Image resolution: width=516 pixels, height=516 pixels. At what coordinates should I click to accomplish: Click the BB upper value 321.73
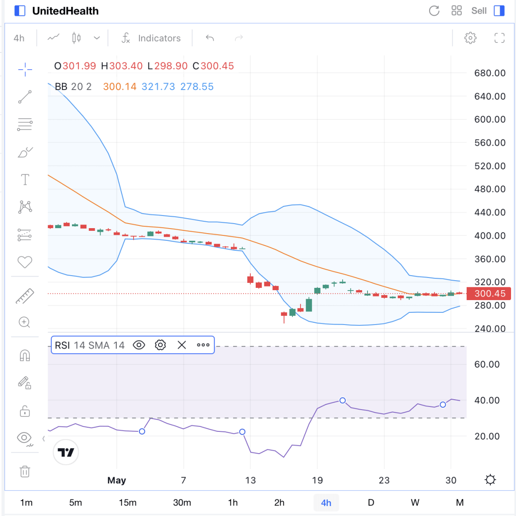(x=158, y=86)
